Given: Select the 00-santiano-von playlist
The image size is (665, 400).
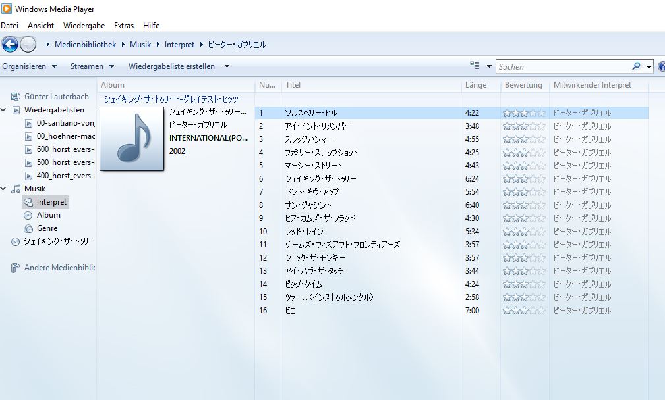Looking at the screenshot, I should tap(65, 123).
